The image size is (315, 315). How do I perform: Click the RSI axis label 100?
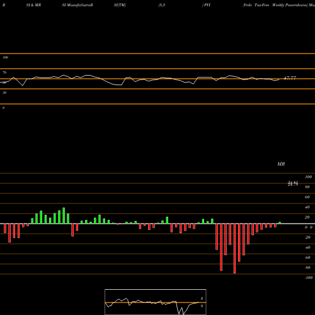pyautogui.click(x=6, y=57)
